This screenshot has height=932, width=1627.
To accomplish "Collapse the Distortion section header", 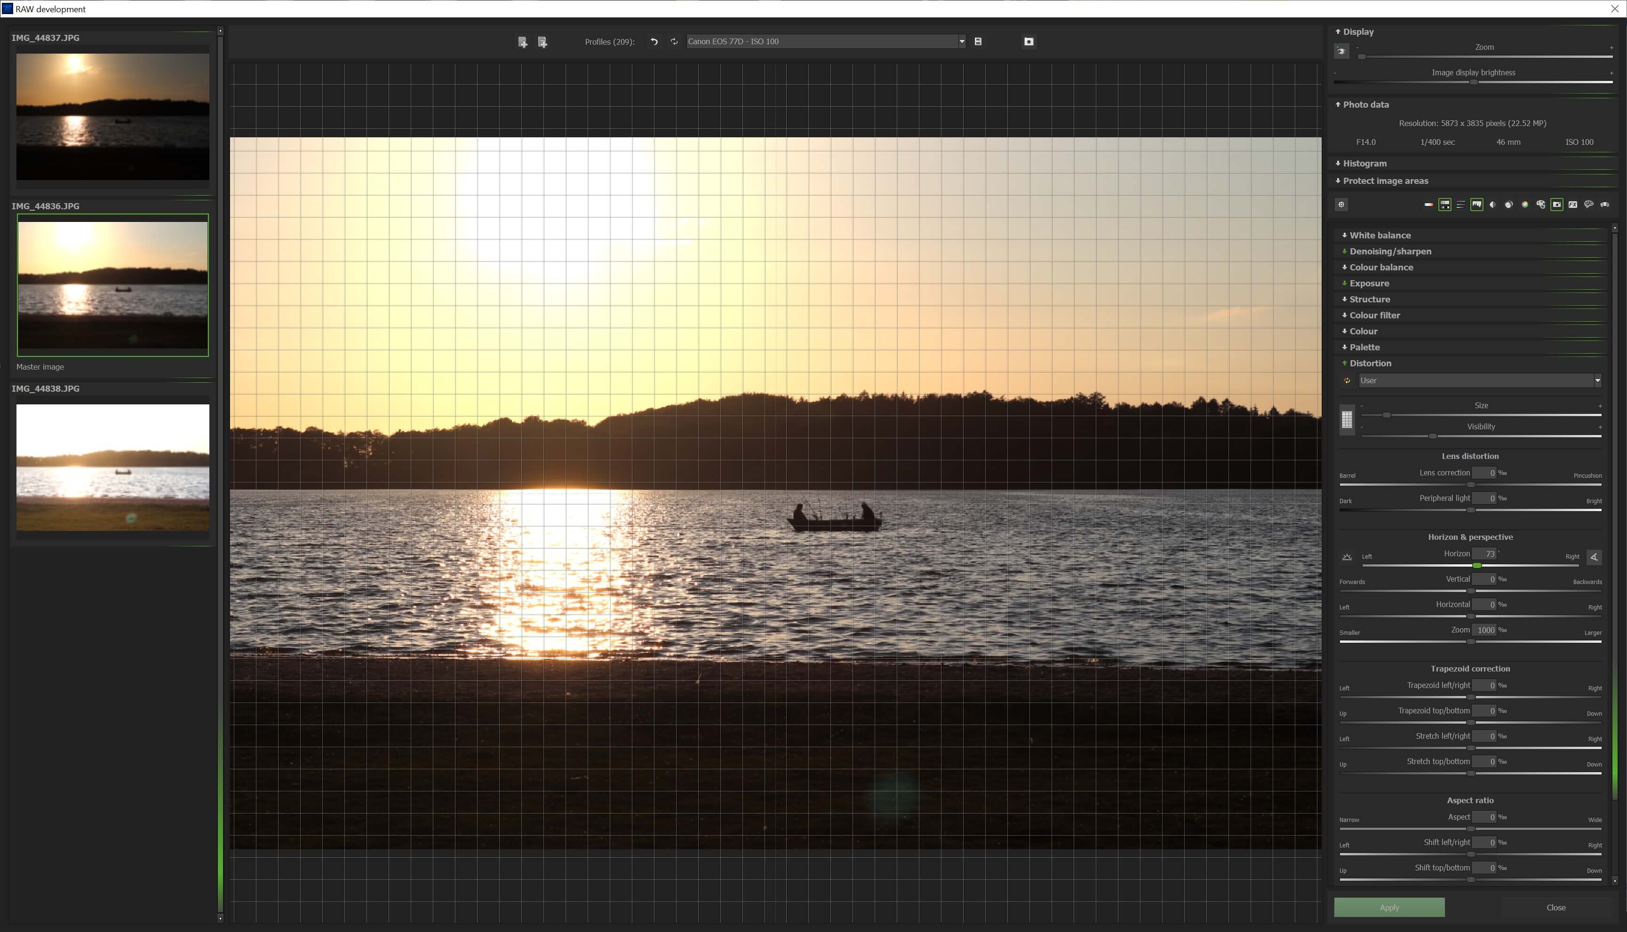I will click(x=1370, y=363).
